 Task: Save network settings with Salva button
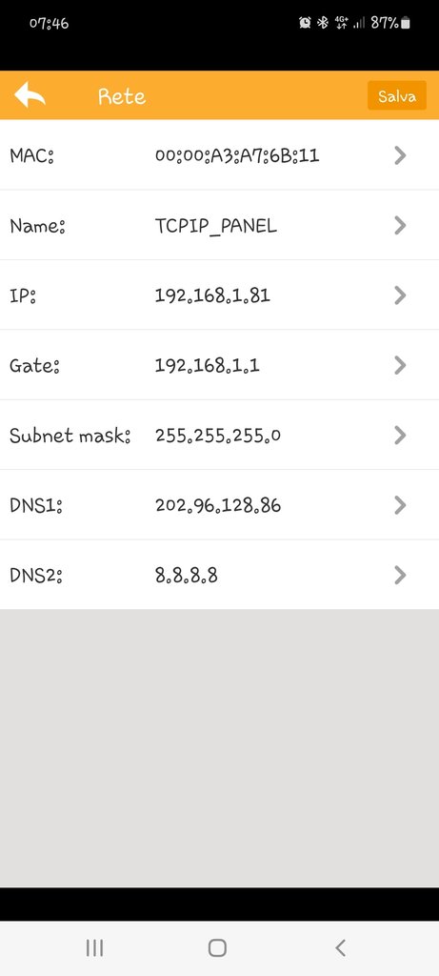click(397, 96)
